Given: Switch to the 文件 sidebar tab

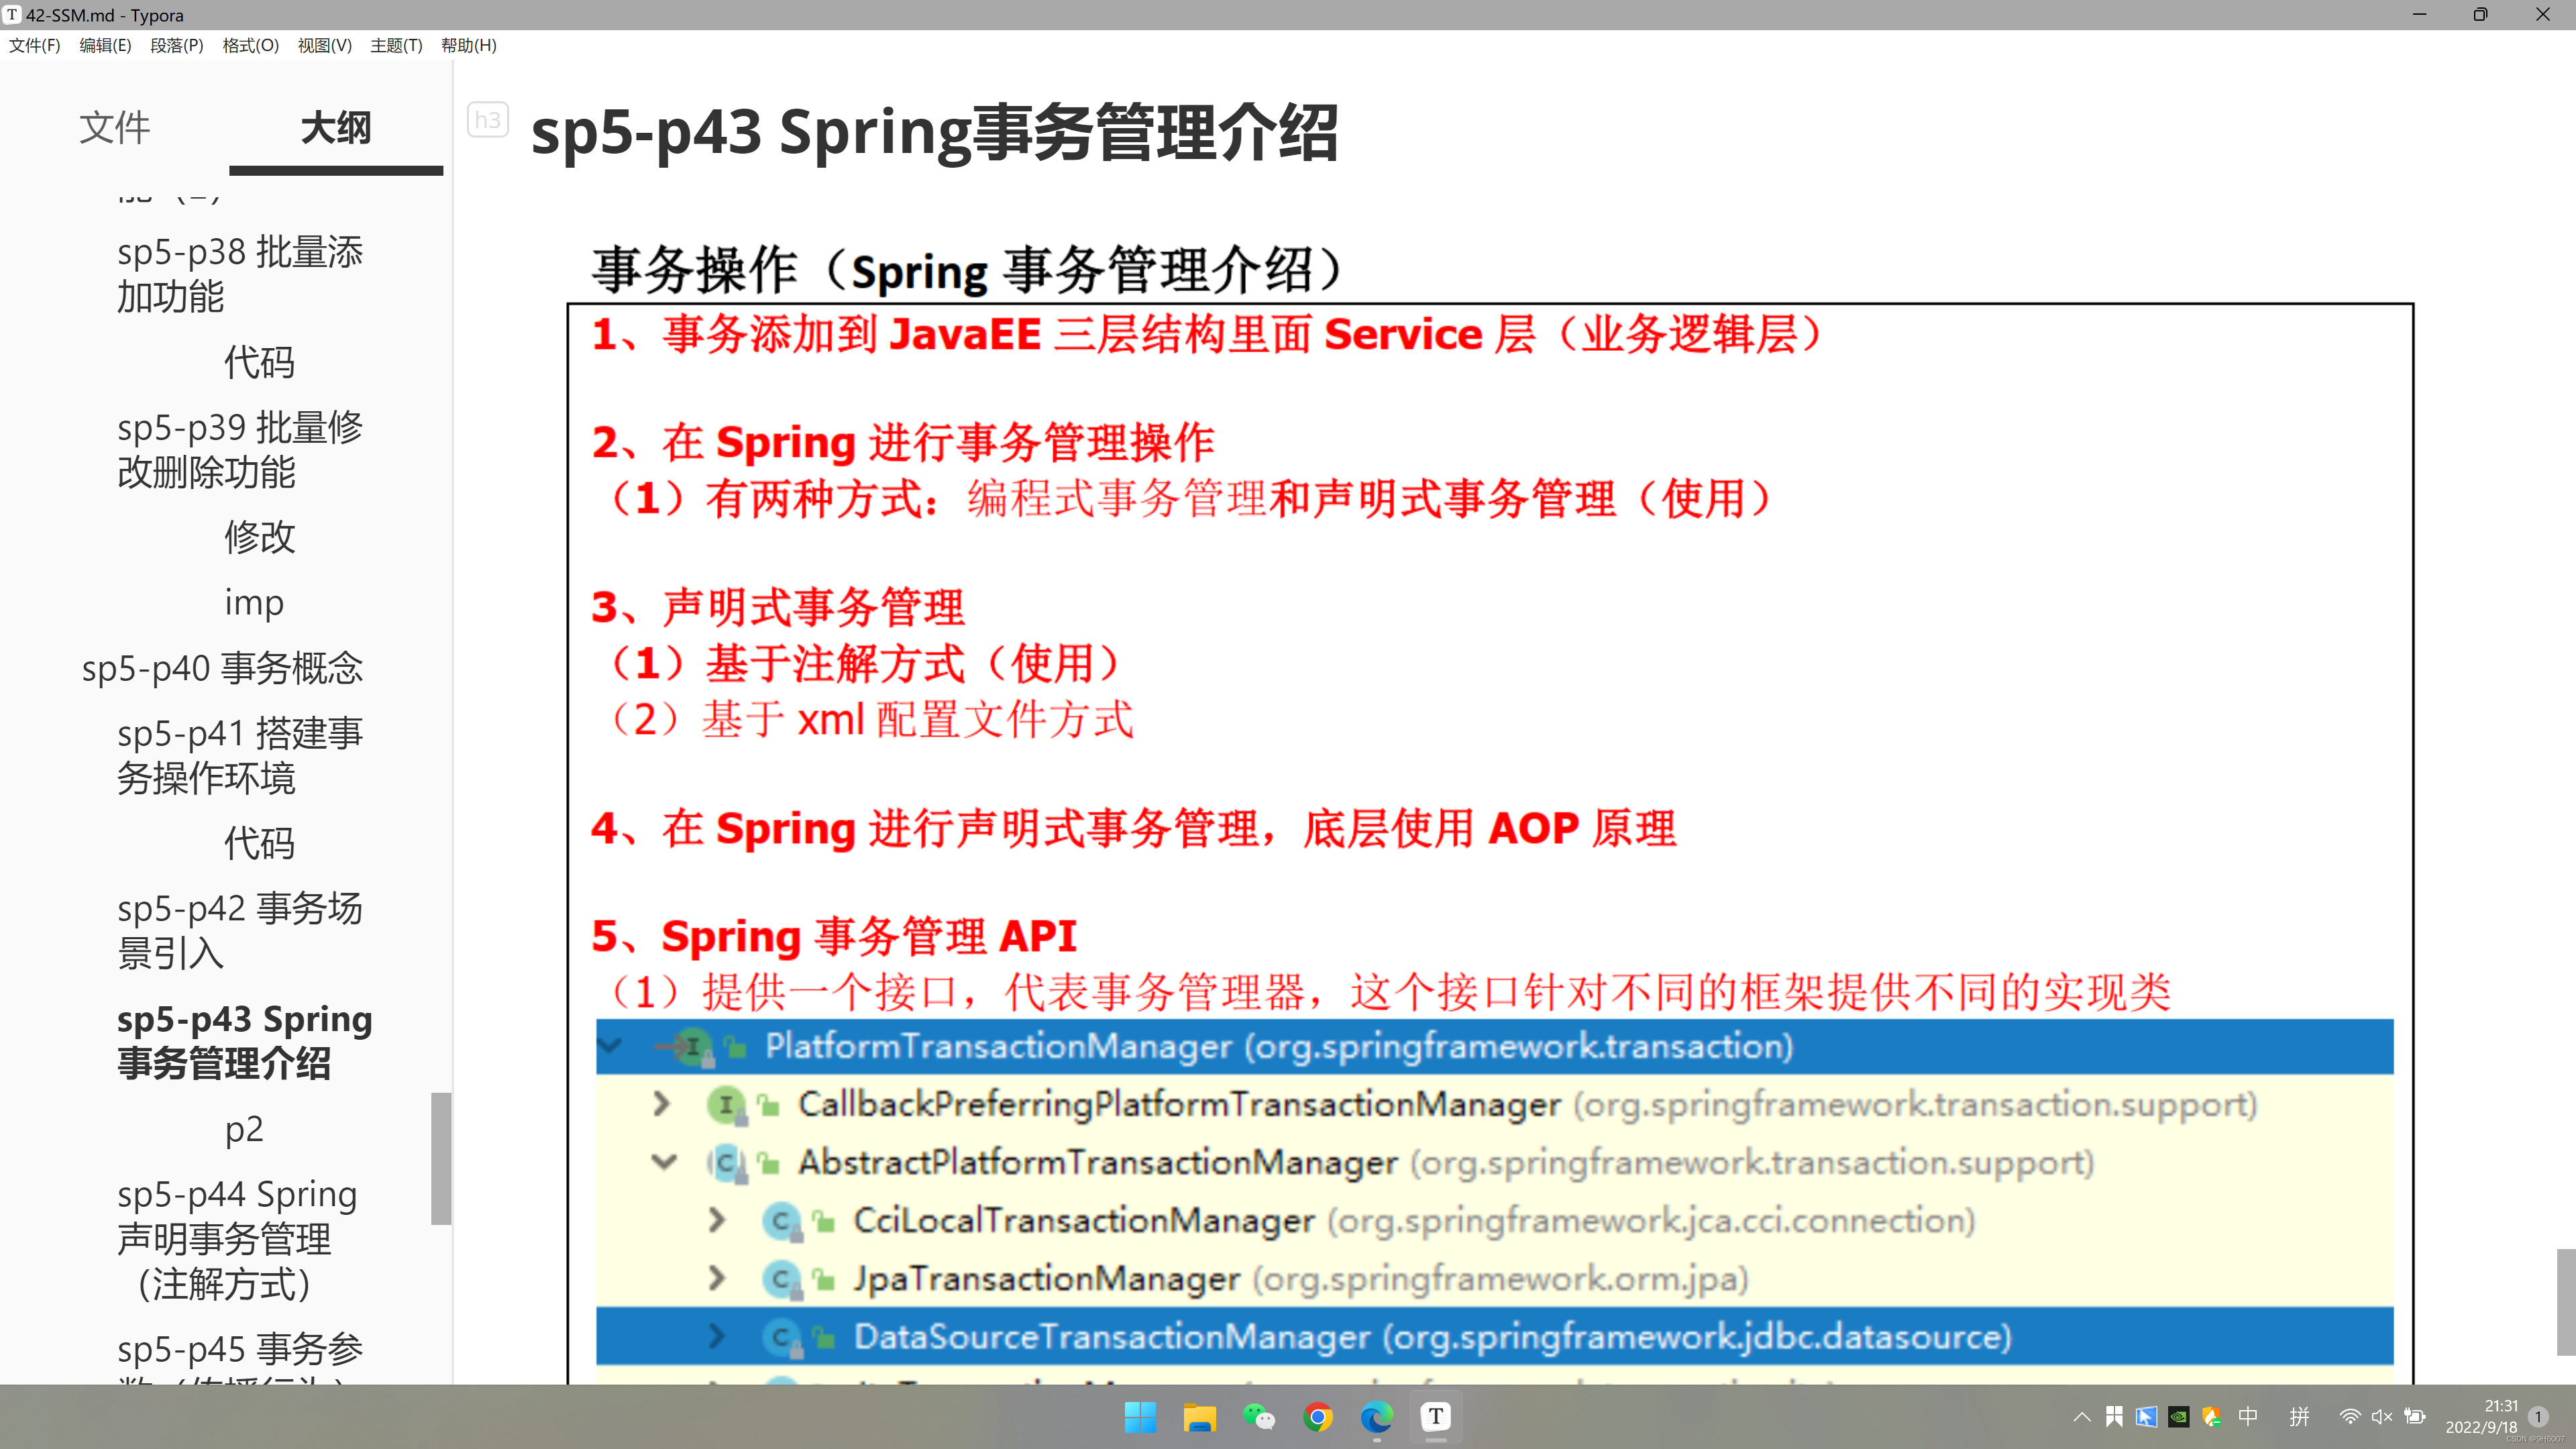Looking at the screenshot, I should pyautogui.click(x=115, y=128).
